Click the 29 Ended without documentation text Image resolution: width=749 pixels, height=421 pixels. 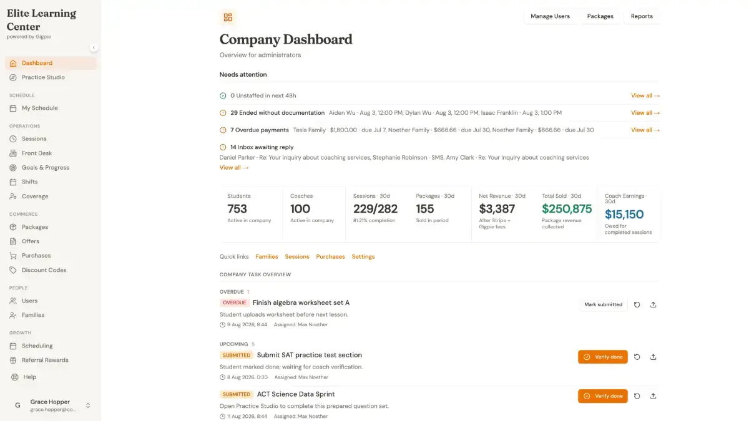278,113
